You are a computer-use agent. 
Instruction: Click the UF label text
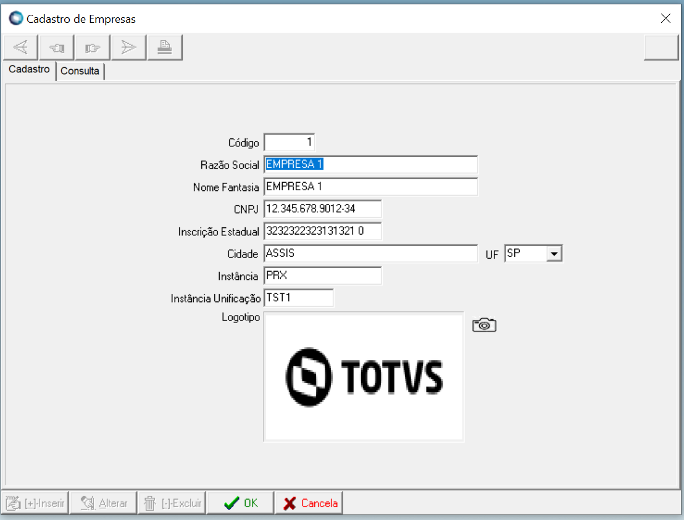492,255
